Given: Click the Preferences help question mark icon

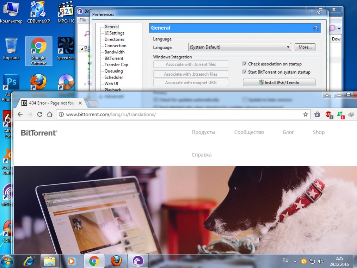Looking at the screenshot, I should pos(316,28).
